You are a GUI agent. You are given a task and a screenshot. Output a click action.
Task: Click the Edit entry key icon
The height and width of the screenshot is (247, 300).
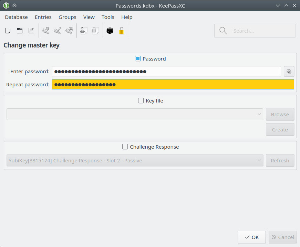(x=58, y=31)
